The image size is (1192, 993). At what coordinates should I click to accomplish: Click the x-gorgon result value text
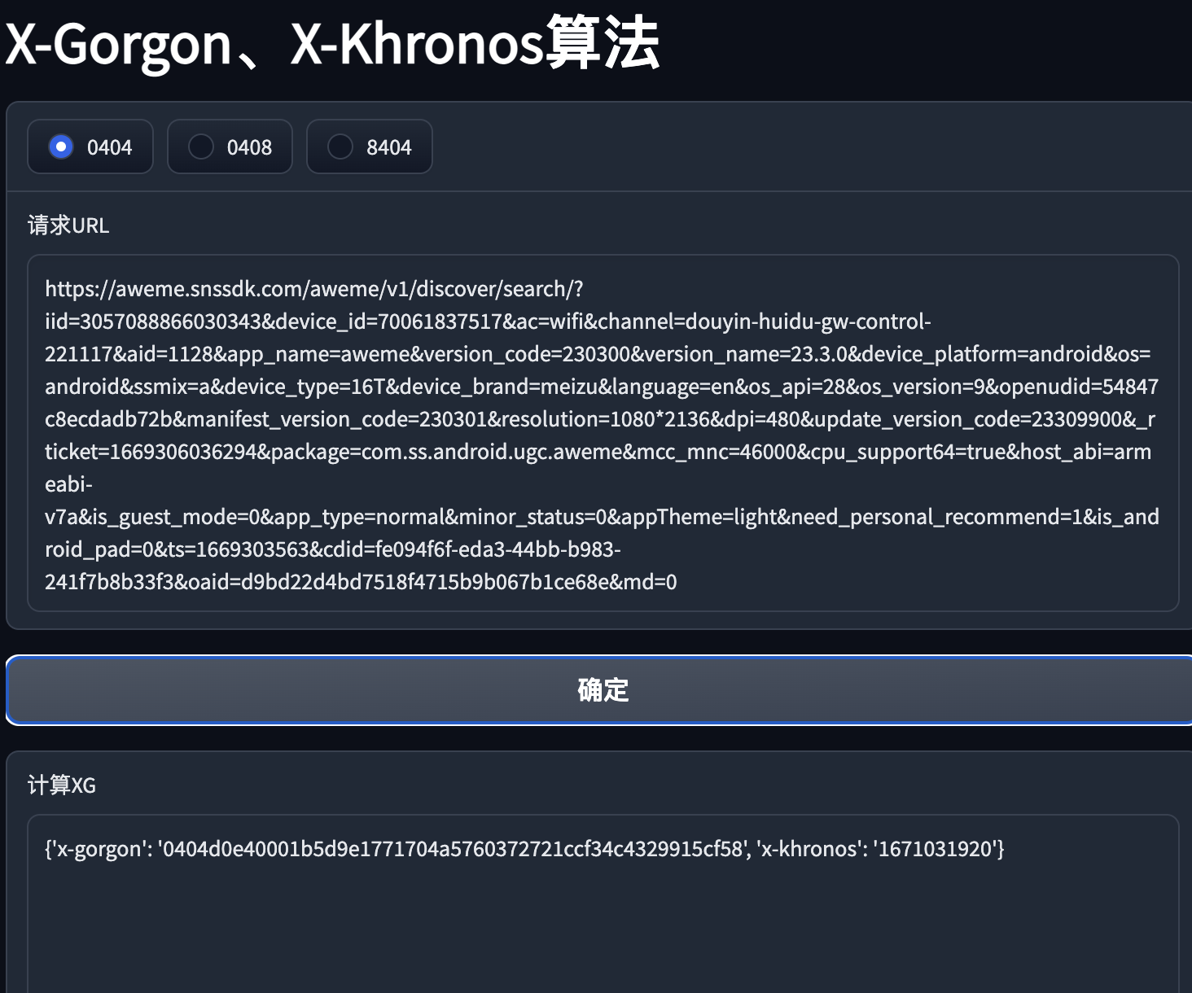click(x=452, y=849)
